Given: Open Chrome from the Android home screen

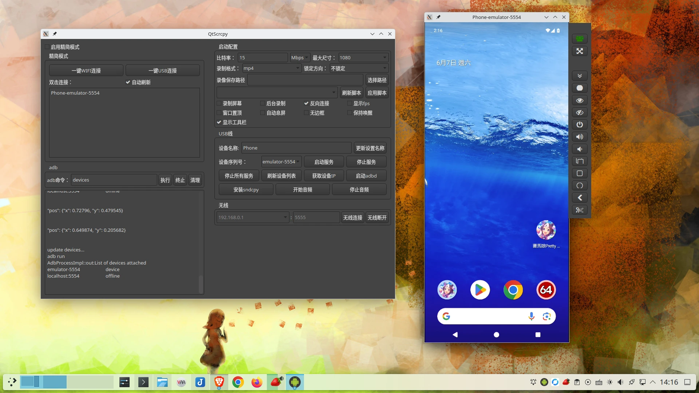Looking at the screenshot, I should point(513,290).
